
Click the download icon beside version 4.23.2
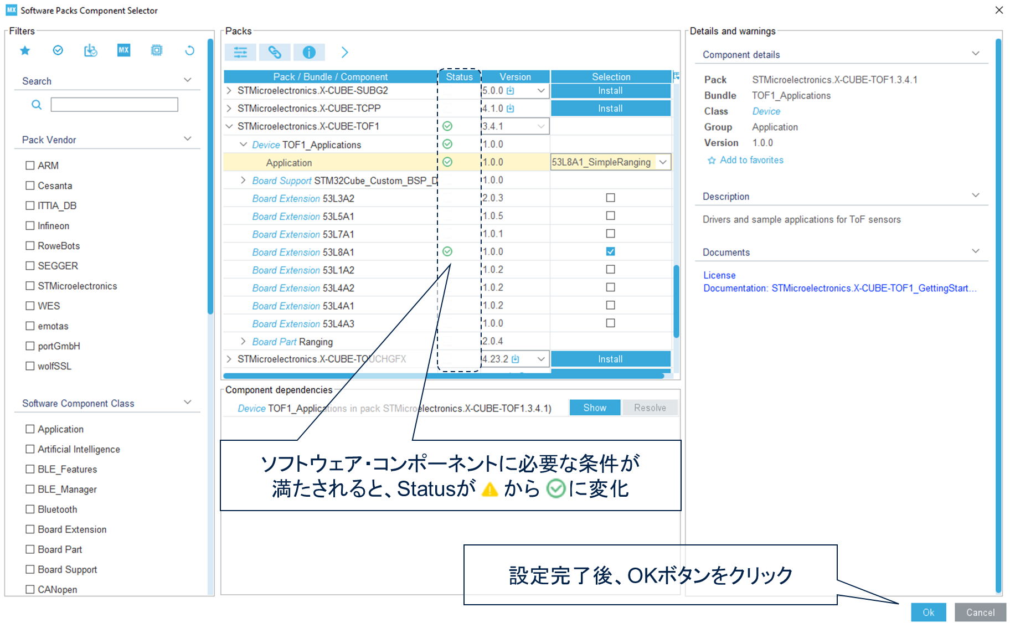coord(516,359)
